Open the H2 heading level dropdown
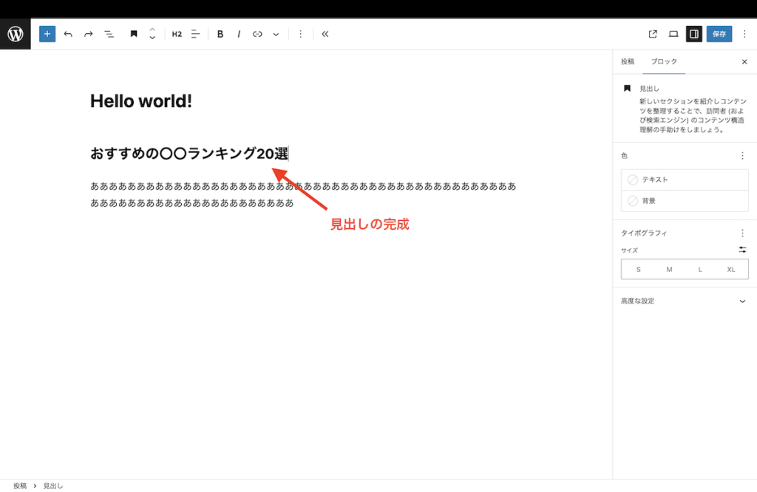 pos(177,33)
